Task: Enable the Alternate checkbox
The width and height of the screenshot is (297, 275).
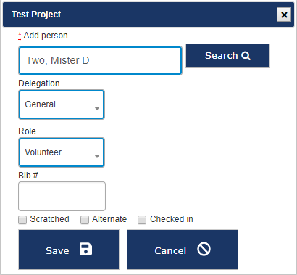Action: point(85,220)
